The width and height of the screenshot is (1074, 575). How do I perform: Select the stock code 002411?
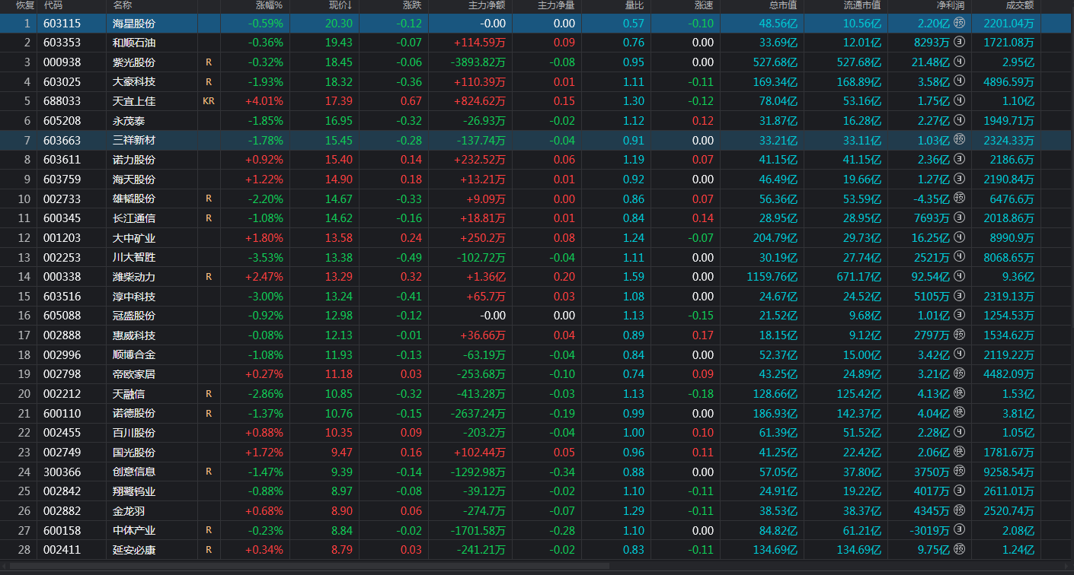(x=62, y=549)
